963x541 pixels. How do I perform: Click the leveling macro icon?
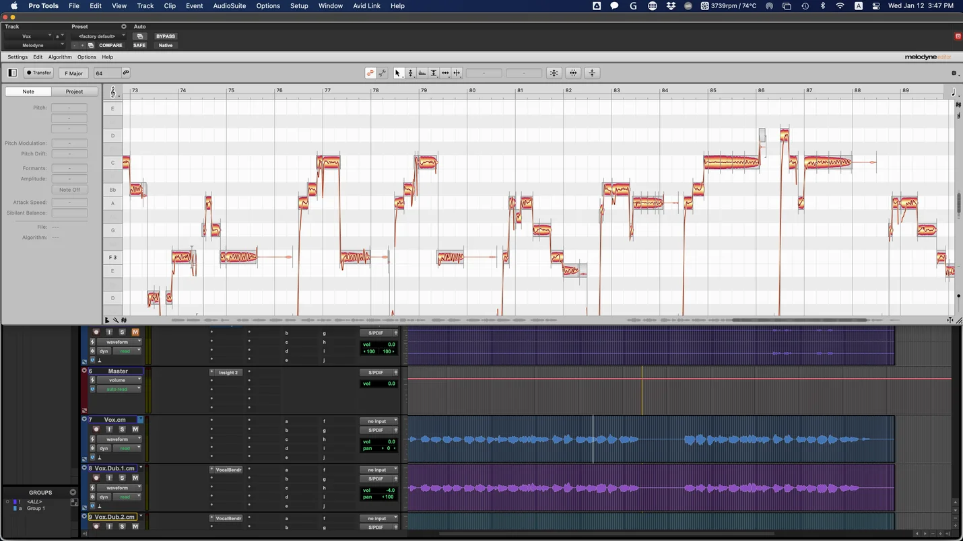click(x=592, y=73)
